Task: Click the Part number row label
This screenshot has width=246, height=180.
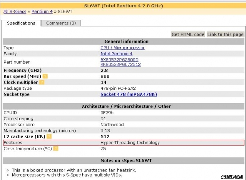Action: 17,62
